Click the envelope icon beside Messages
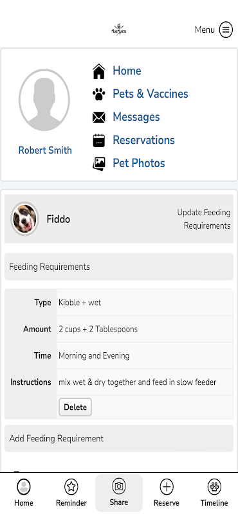This screenshot has height=514, width=238. 98,117
